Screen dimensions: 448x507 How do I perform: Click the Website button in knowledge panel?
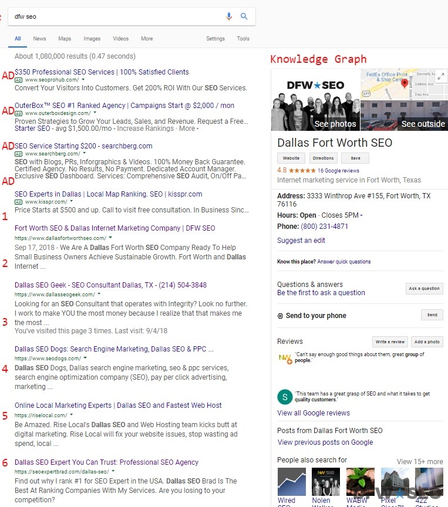291,158
